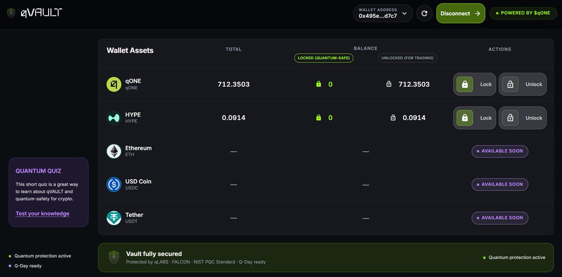Click AVAILABLE SOON badge for USD Coin
This screenshot has width=562, height=277.
pyautogui.click(x=500, y=184)
